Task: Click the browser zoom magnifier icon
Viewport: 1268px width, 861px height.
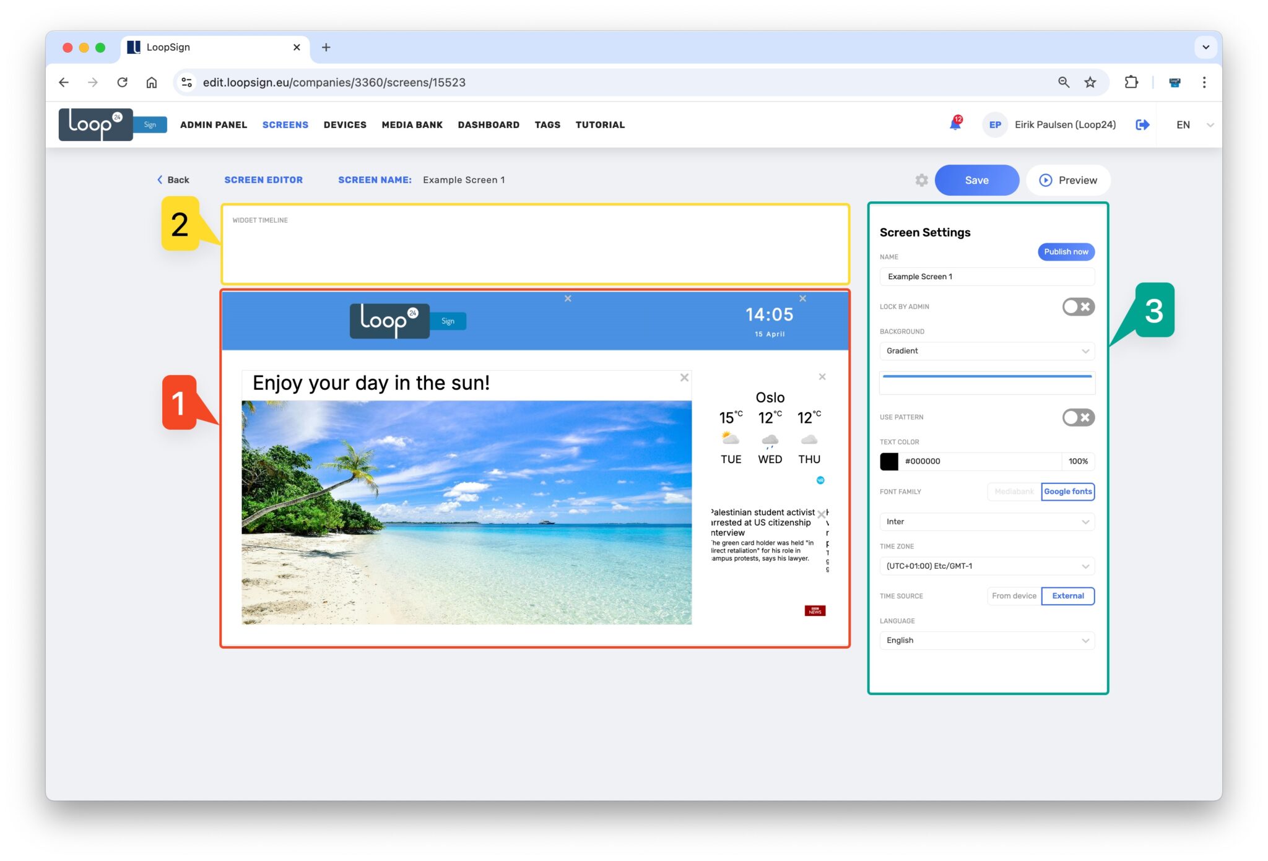Action: (1064, 82)
